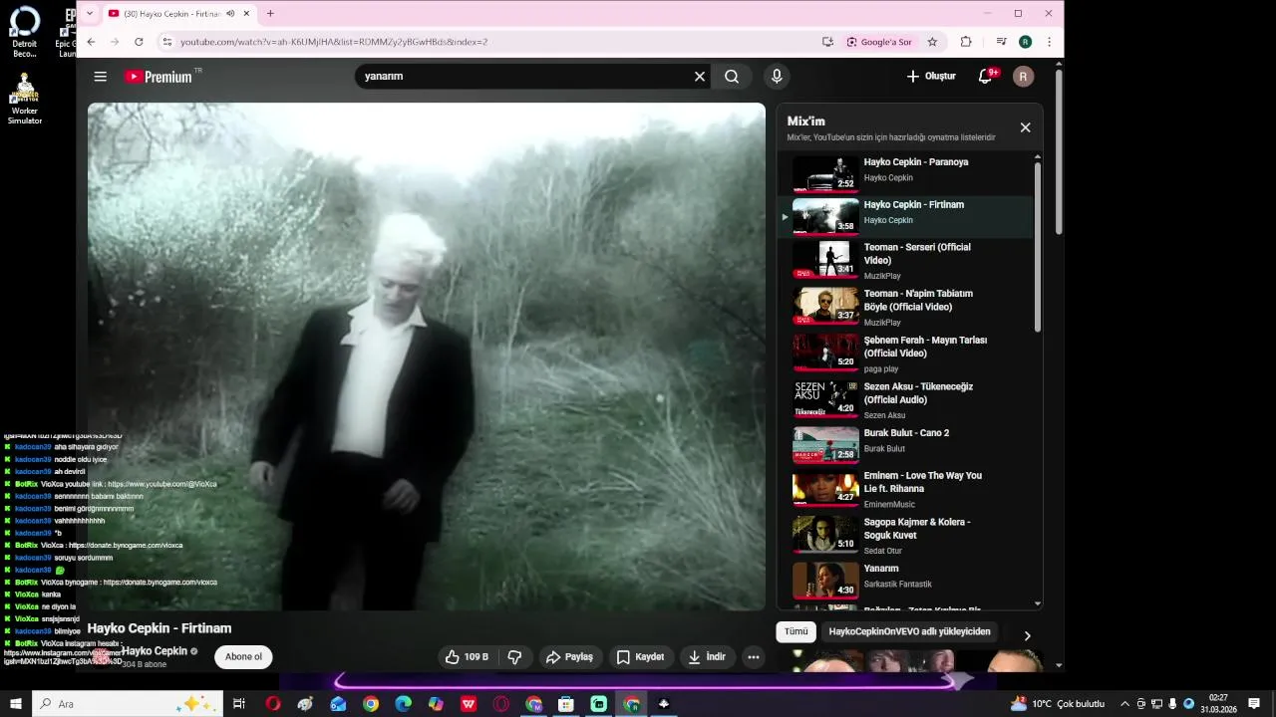Reload the YouTube page
The width and height of the screenshot is (1276, 717).
(x=139, y=42)
